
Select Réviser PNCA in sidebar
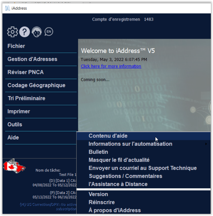pyautogui.click(x=41, y=72)
